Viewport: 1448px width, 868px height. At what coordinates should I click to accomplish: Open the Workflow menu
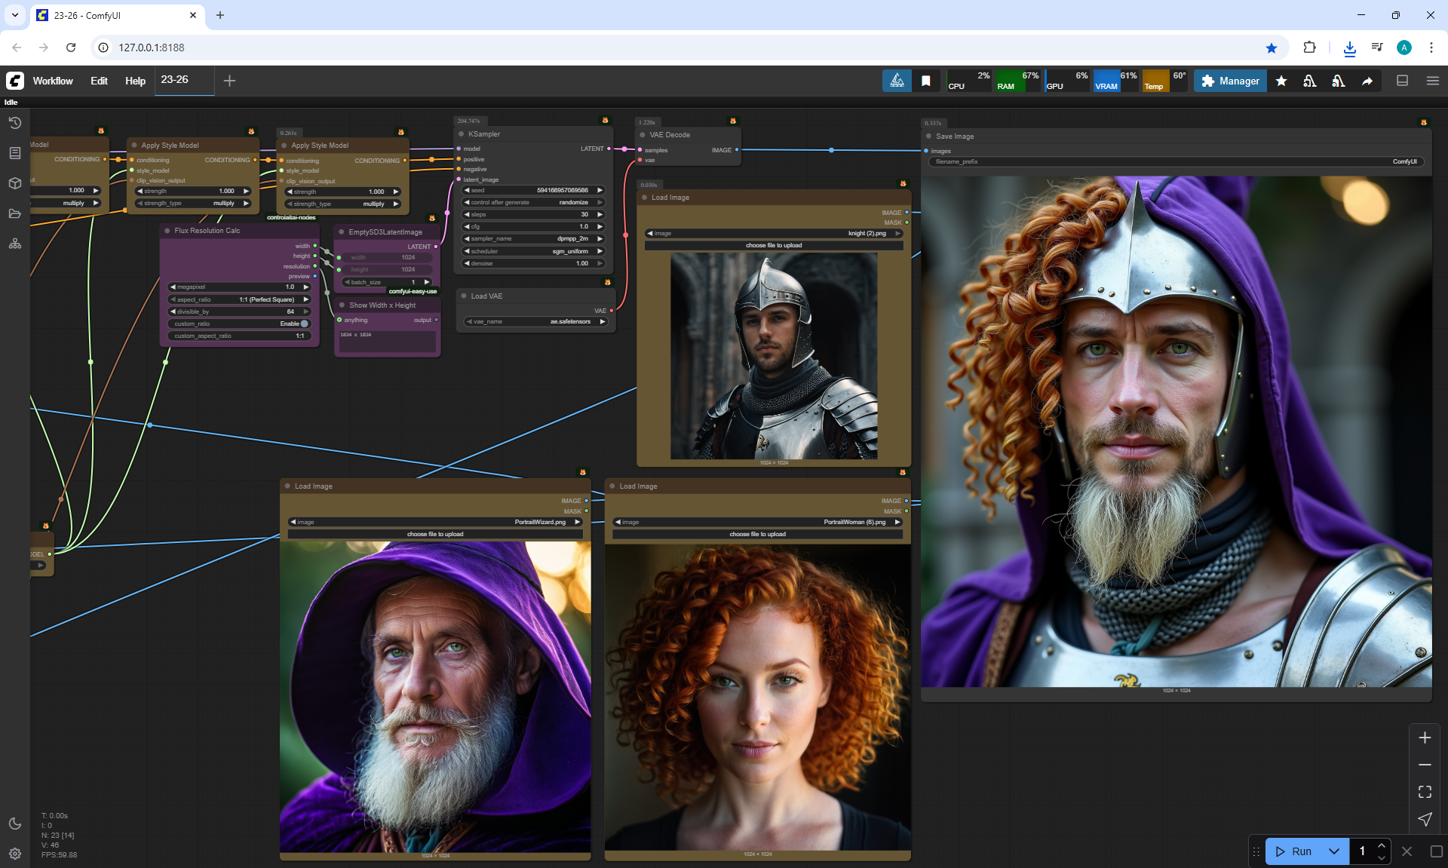tap(53, 81)
